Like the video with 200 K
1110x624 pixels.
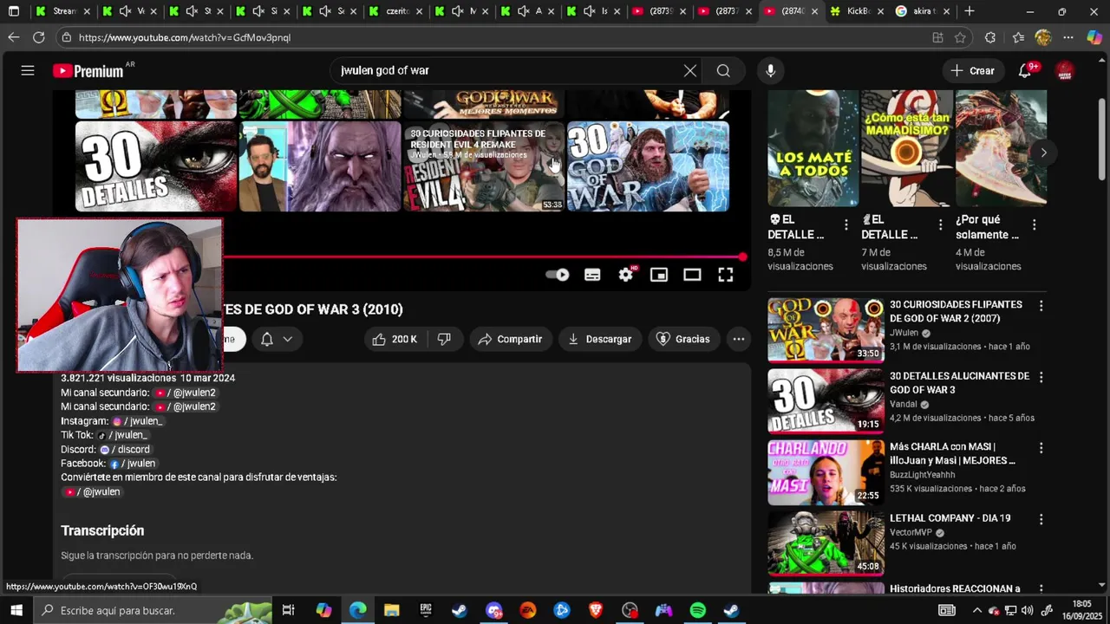(395, 339)
